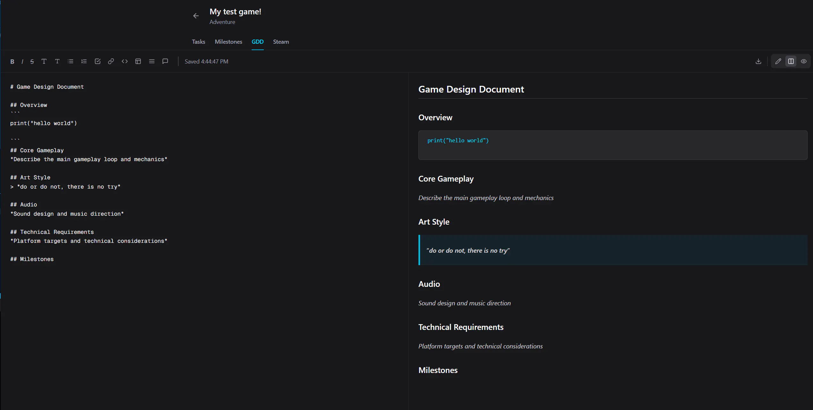The height and width of the screenshot is (410, 813).
Task: Click the rendered print("hello world") code block
Action: (613, 145)
